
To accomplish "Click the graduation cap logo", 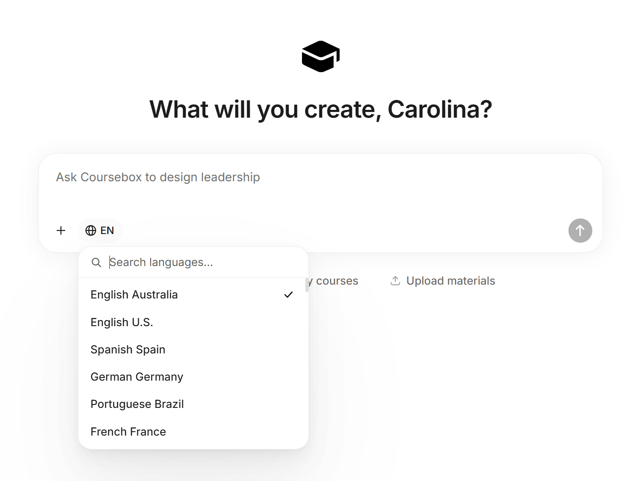I will (321, 57).
